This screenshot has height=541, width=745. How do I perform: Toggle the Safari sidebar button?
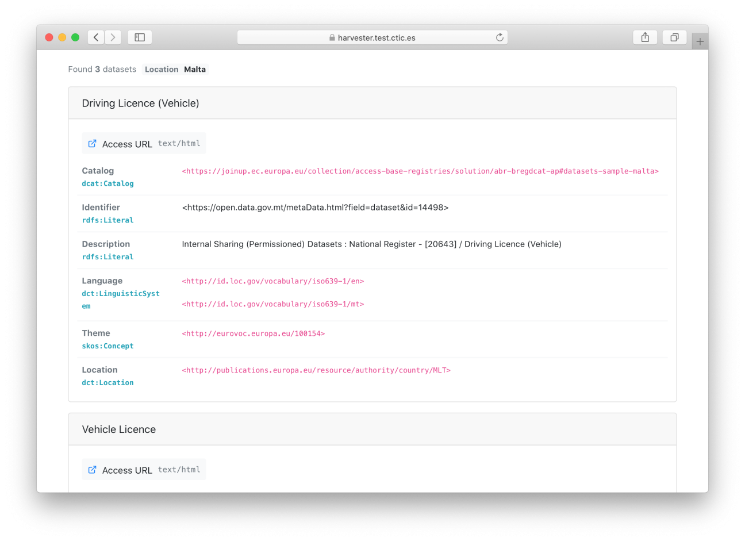(140, 37)
